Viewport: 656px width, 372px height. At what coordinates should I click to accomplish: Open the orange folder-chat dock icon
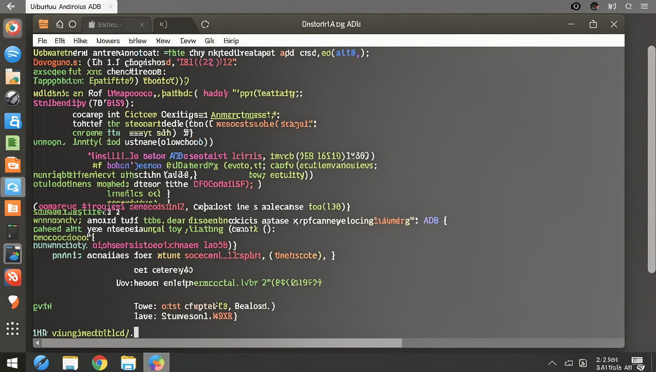(x=13, y=165)
